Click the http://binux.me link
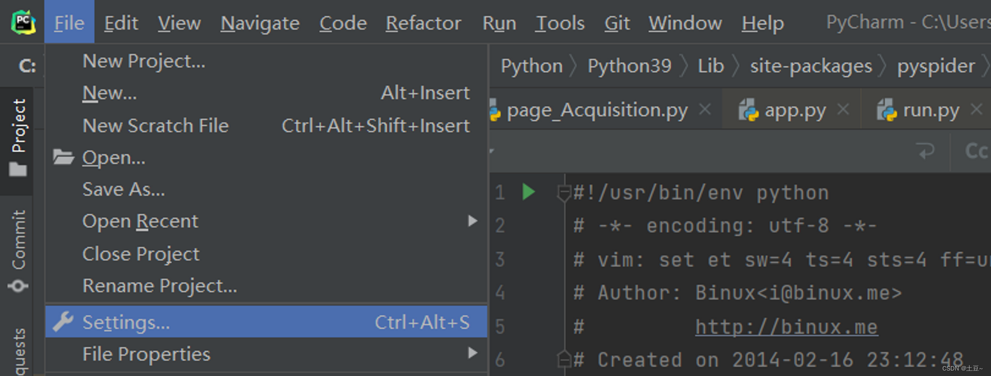The image size is (991, 376). pos(786,327)
